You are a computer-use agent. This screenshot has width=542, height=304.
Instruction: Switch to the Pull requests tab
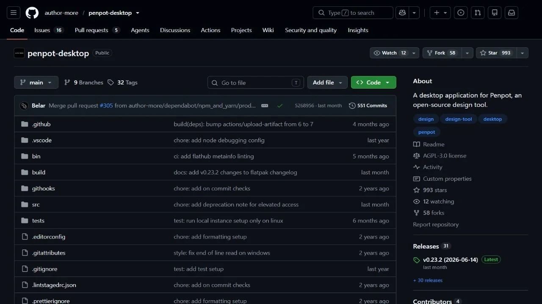pos(97,30)
